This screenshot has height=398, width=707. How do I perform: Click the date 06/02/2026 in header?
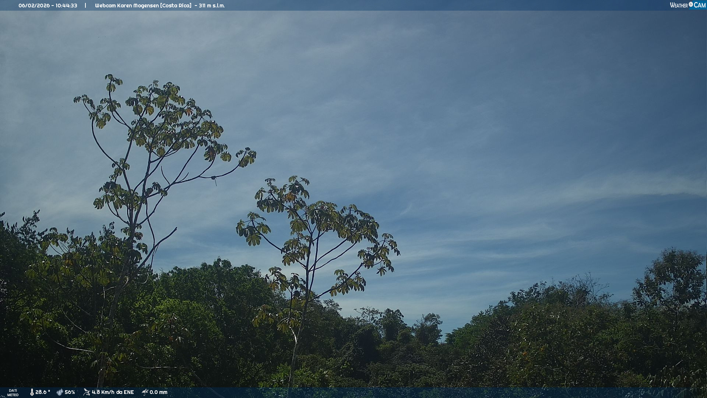point(34,6)
